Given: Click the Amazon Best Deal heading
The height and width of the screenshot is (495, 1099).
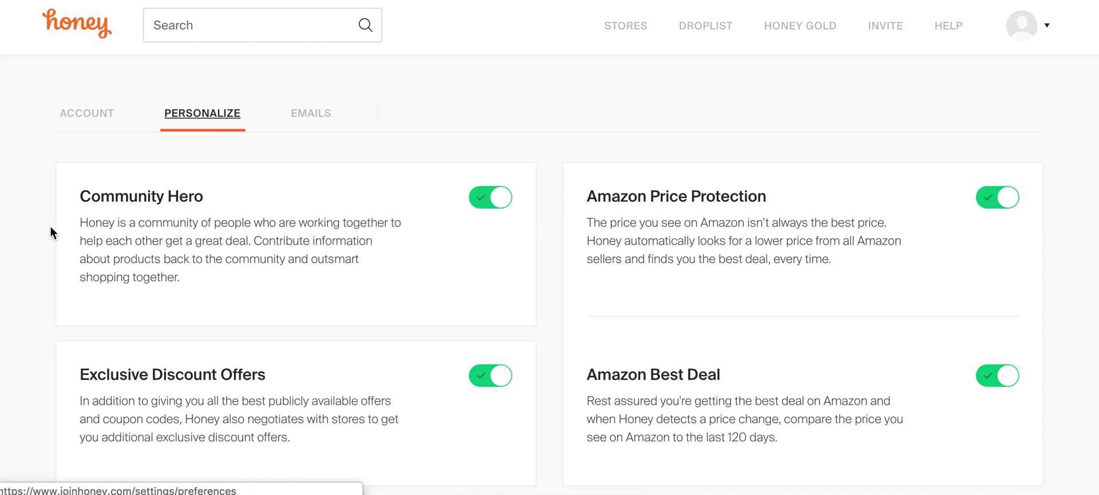Looking at the screenshot, I should coord(653,374).
